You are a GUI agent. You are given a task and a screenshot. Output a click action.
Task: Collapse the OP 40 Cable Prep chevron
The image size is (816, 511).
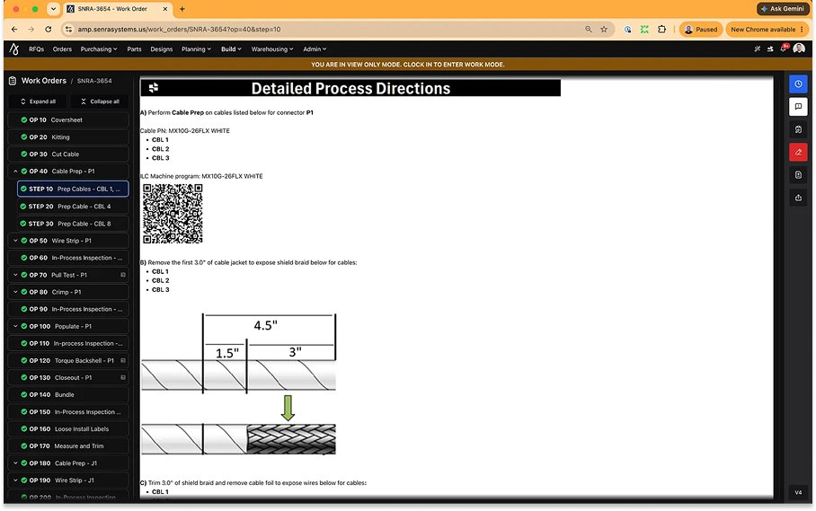click(15, 171)
